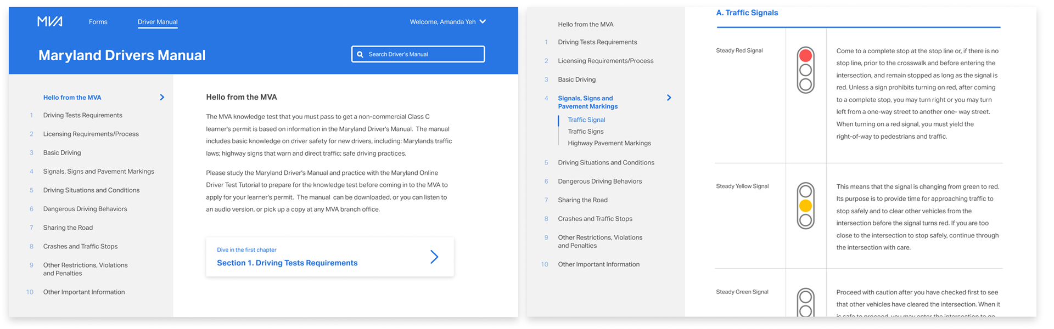Open Sharing the Road in left sidebar
This screenshot has width=1054, height=329.
68,228
